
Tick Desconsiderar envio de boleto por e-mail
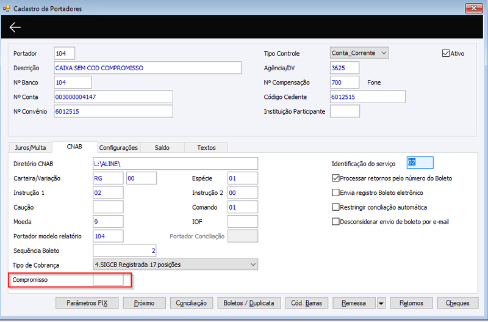(x=335, y=222)
